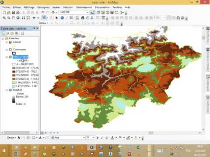This screenshot has height=157, width=210.
Task: Collapse the Relief.tif layer expander
Action: tap(7, 90)
